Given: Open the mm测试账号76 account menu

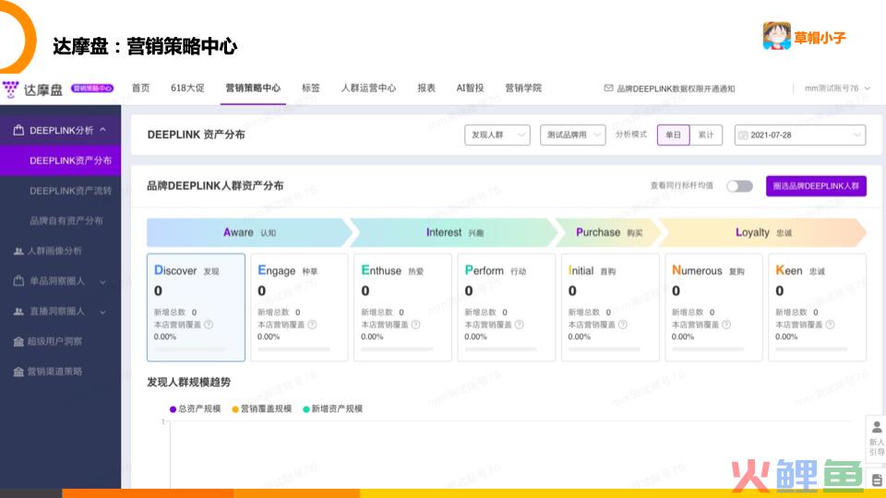Looking at the screenshot, I should [837, 89].
